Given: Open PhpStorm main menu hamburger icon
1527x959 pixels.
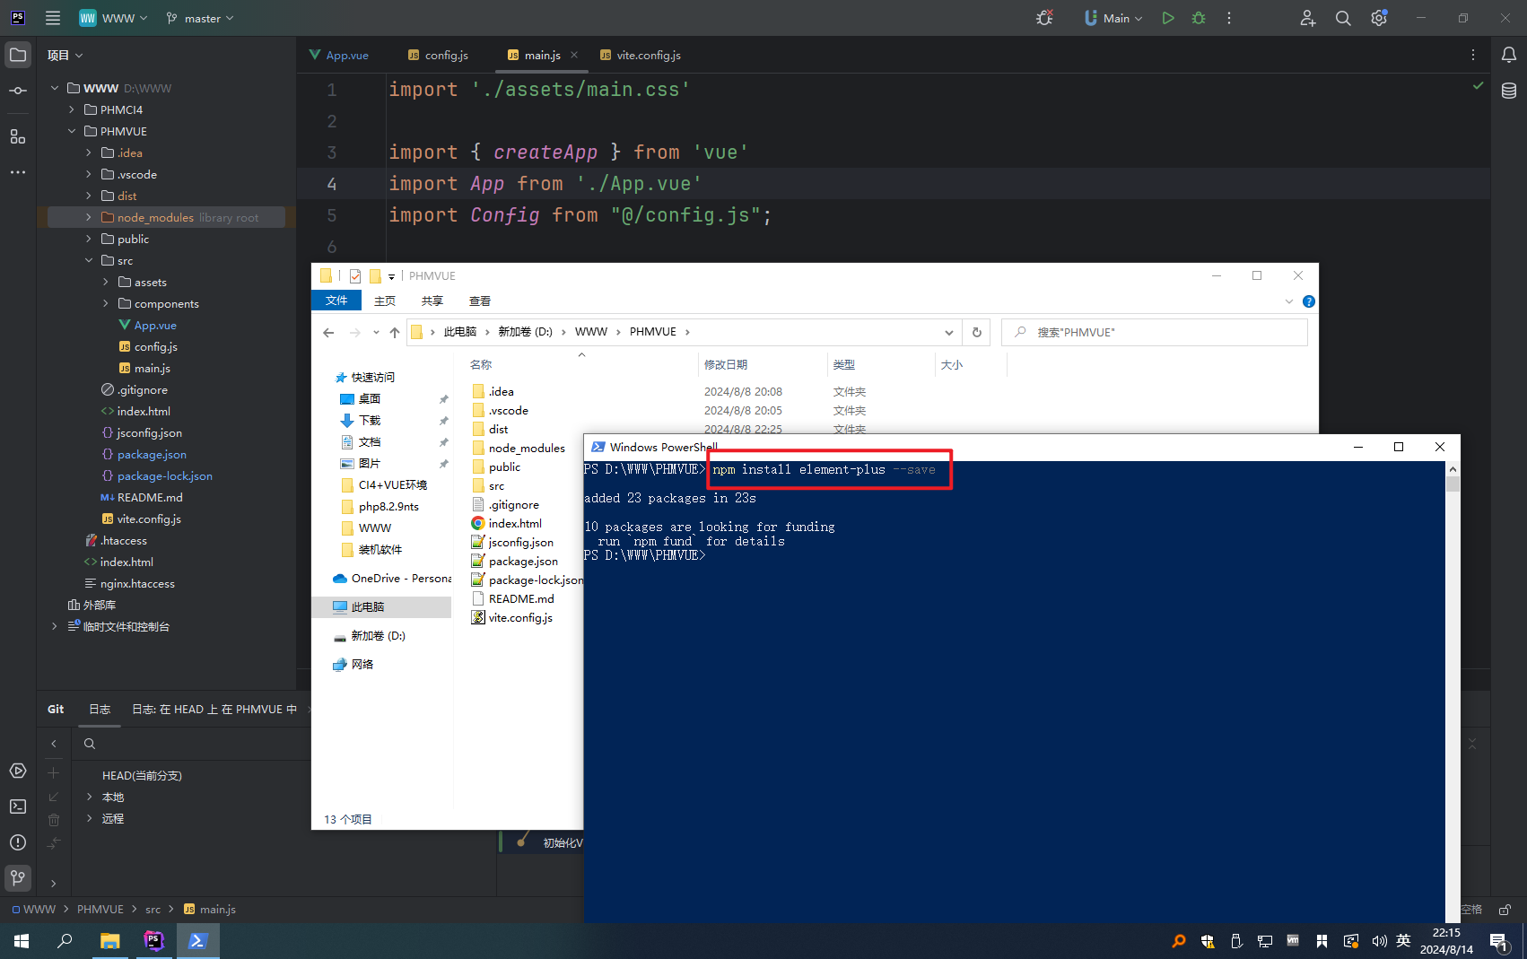Looking at the screenshot, I should coord(53,18).
